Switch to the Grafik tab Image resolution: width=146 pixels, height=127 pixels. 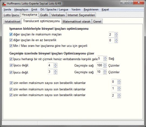click(44, 15)
